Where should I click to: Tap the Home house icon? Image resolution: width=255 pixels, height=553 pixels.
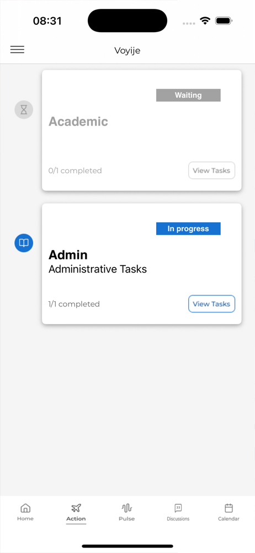point(25,508)
